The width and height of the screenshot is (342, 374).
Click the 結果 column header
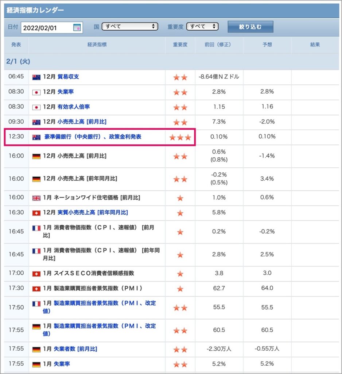coord(315,45)
